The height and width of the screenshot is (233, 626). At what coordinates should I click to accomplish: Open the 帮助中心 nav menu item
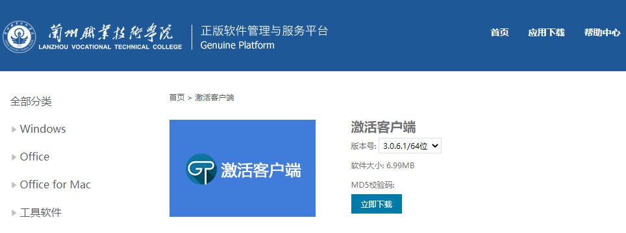pyautogui.click(x=602, y=32)
